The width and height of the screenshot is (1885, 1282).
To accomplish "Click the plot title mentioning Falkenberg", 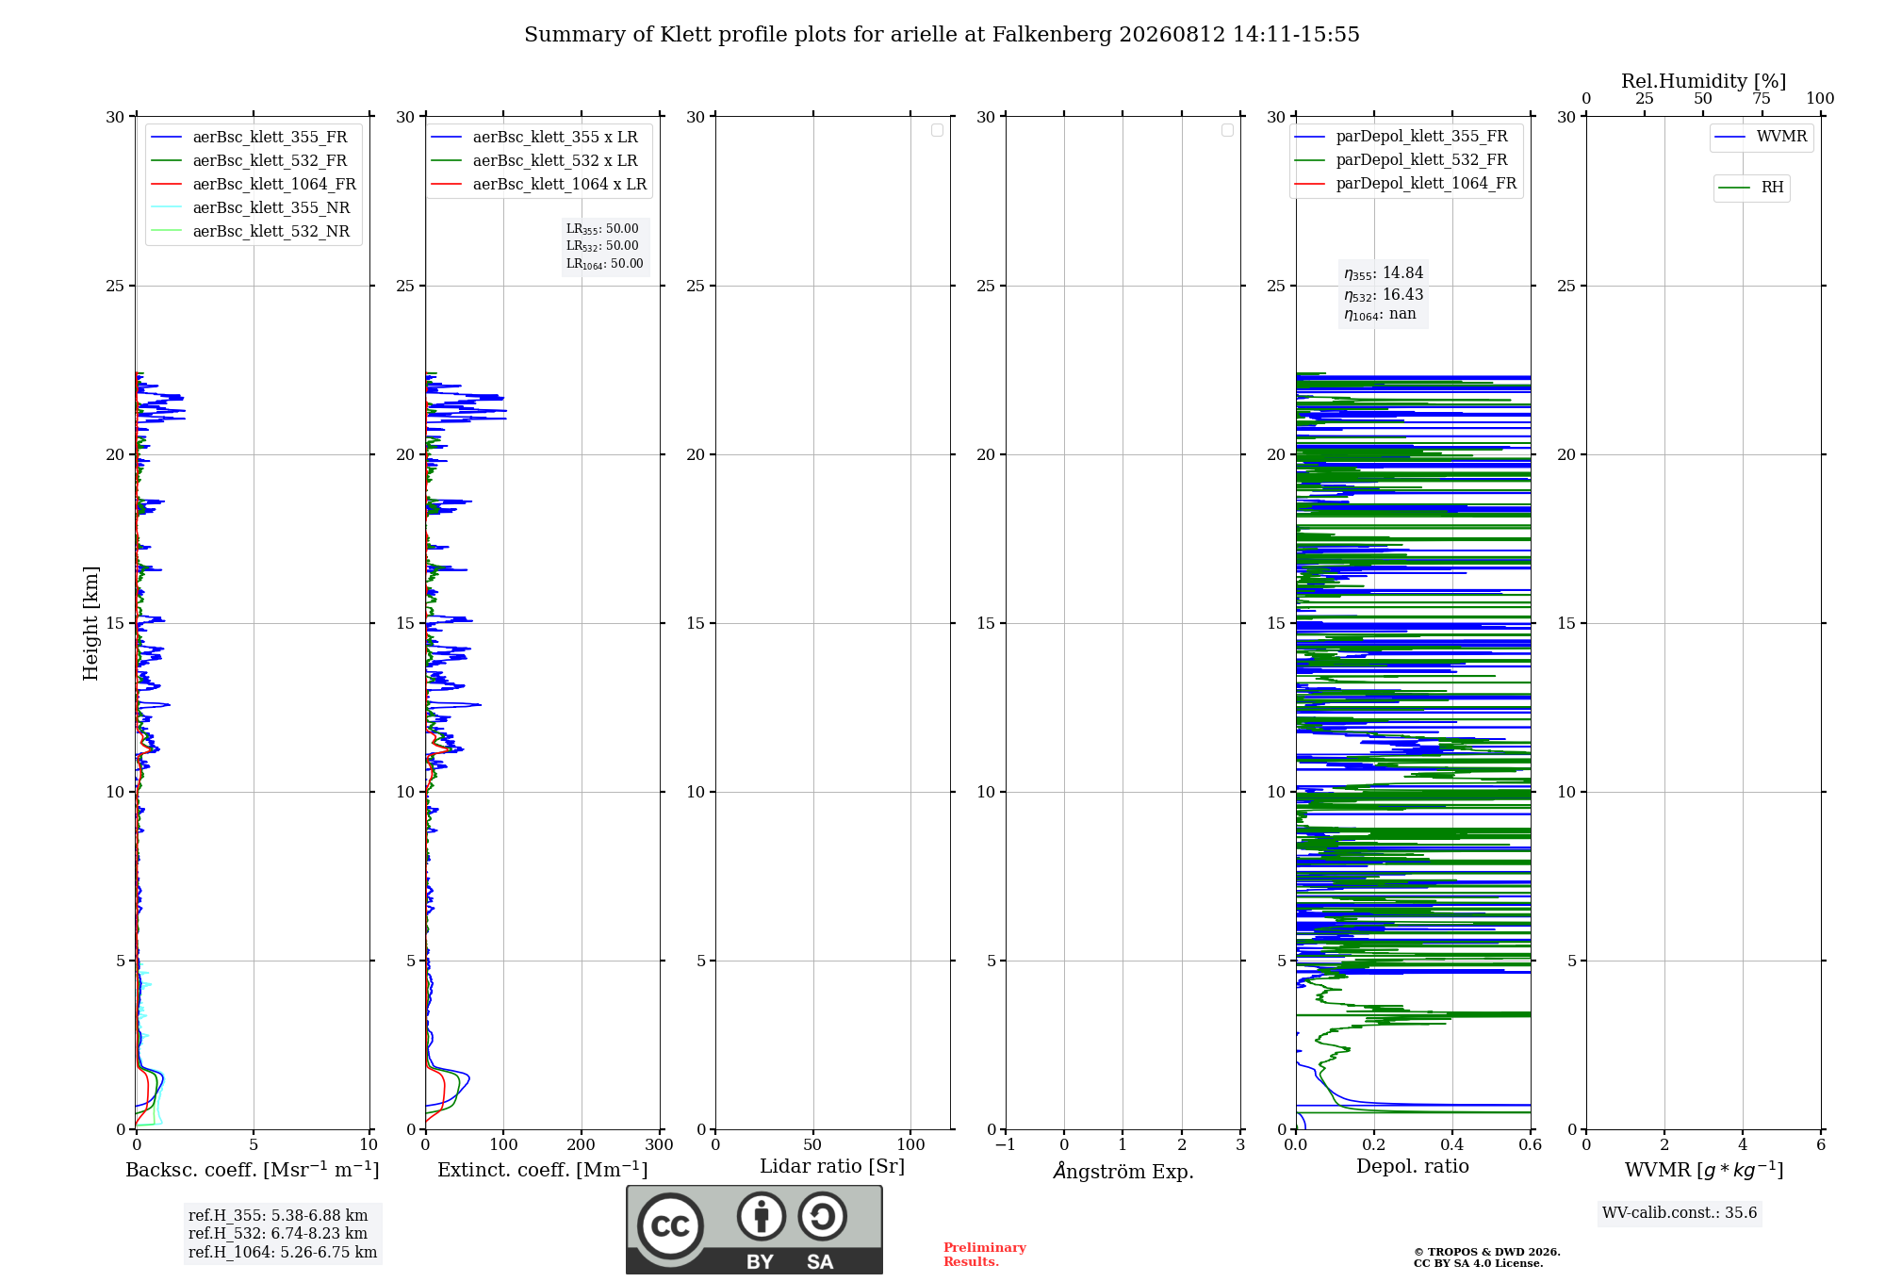I will [x=942, y=35].
